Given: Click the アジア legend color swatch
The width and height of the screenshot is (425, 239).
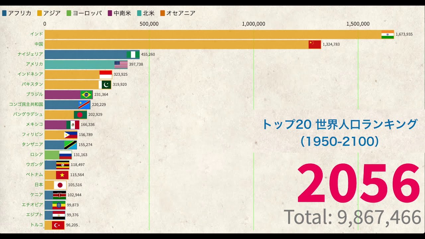Looking at the screenshot, I should click(x=40, y=13).
